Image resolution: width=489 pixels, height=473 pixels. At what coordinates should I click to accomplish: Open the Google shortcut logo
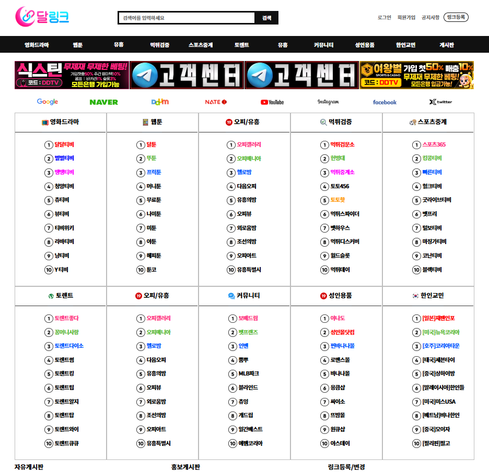pos(48,102)
